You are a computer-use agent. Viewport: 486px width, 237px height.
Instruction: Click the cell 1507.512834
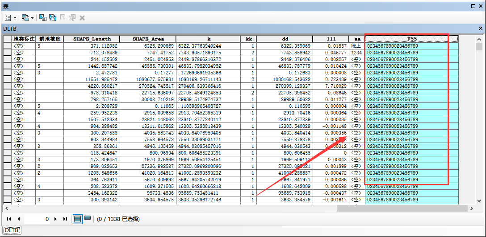[x=92, y=119]
